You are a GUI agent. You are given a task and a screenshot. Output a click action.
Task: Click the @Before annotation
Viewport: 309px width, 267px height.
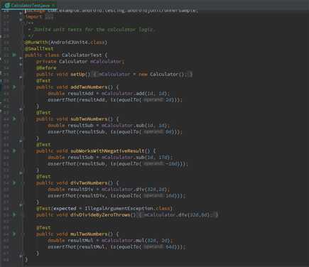pos(46,68)
